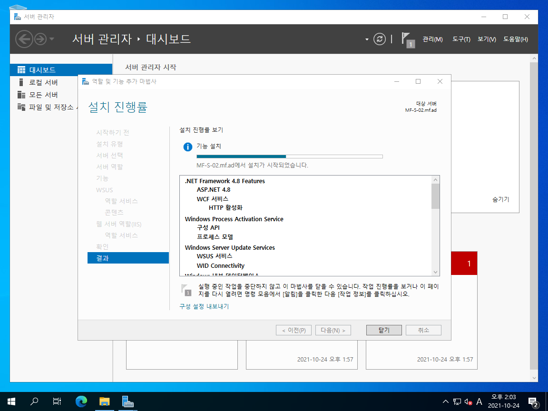Open dropdown arrow left of refresh icon
548x411 pixels.
coord(367,39)
